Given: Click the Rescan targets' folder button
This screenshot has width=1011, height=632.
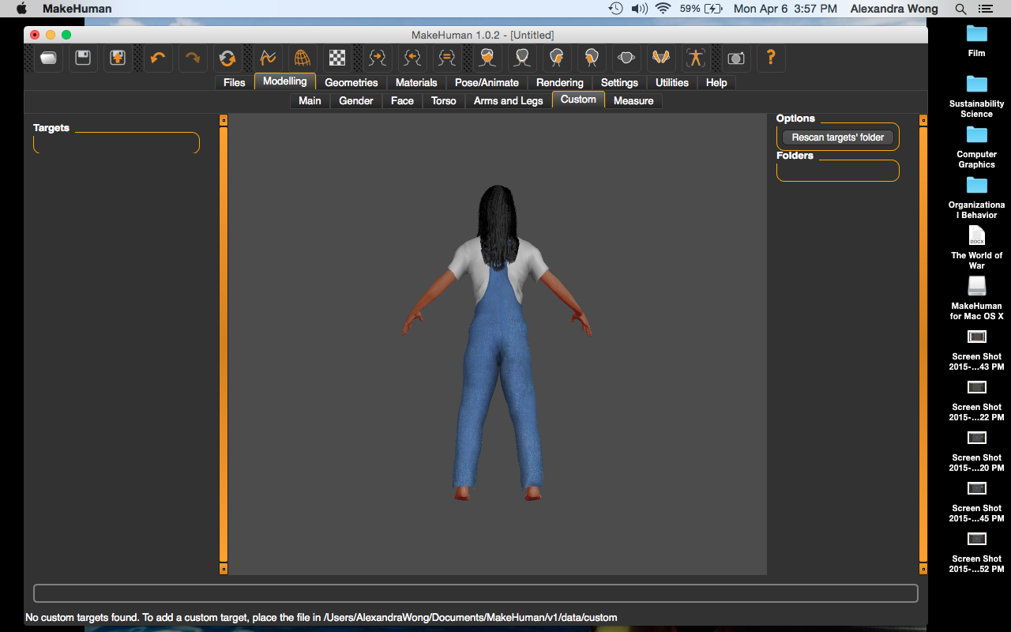Looking at the screenshot, I should point(838,137).
